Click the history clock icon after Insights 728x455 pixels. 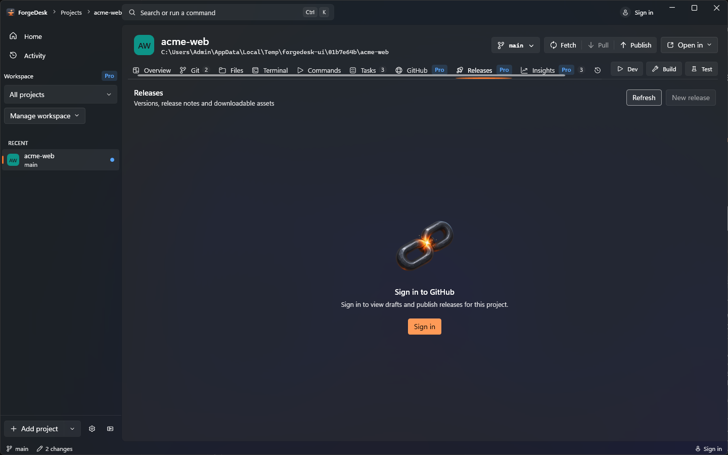pos(598,70)
